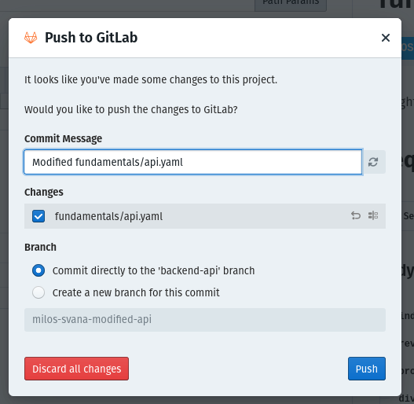The width and height of the screenshot is (414, 404).
Task: Revert changes to fundamentals/api.yaml
Action: coord(356,215)
